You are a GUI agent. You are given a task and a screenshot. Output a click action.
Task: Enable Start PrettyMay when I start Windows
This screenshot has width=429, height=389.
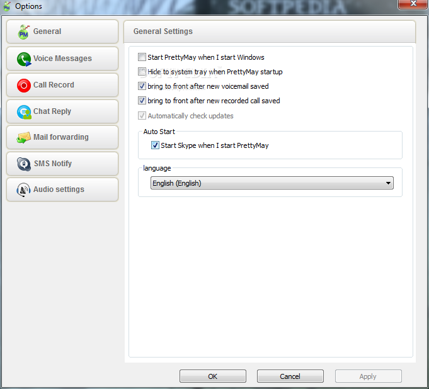click(x=142, y=57)
